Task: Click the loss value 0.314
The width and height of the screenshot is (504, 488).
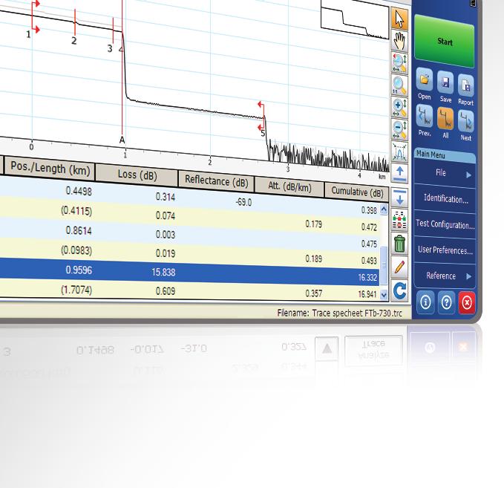Action: pos(166,197)
